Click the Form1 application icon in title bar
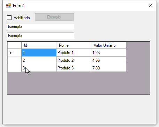The width and height of the screenshot is (159, 127). click(8, 5)
